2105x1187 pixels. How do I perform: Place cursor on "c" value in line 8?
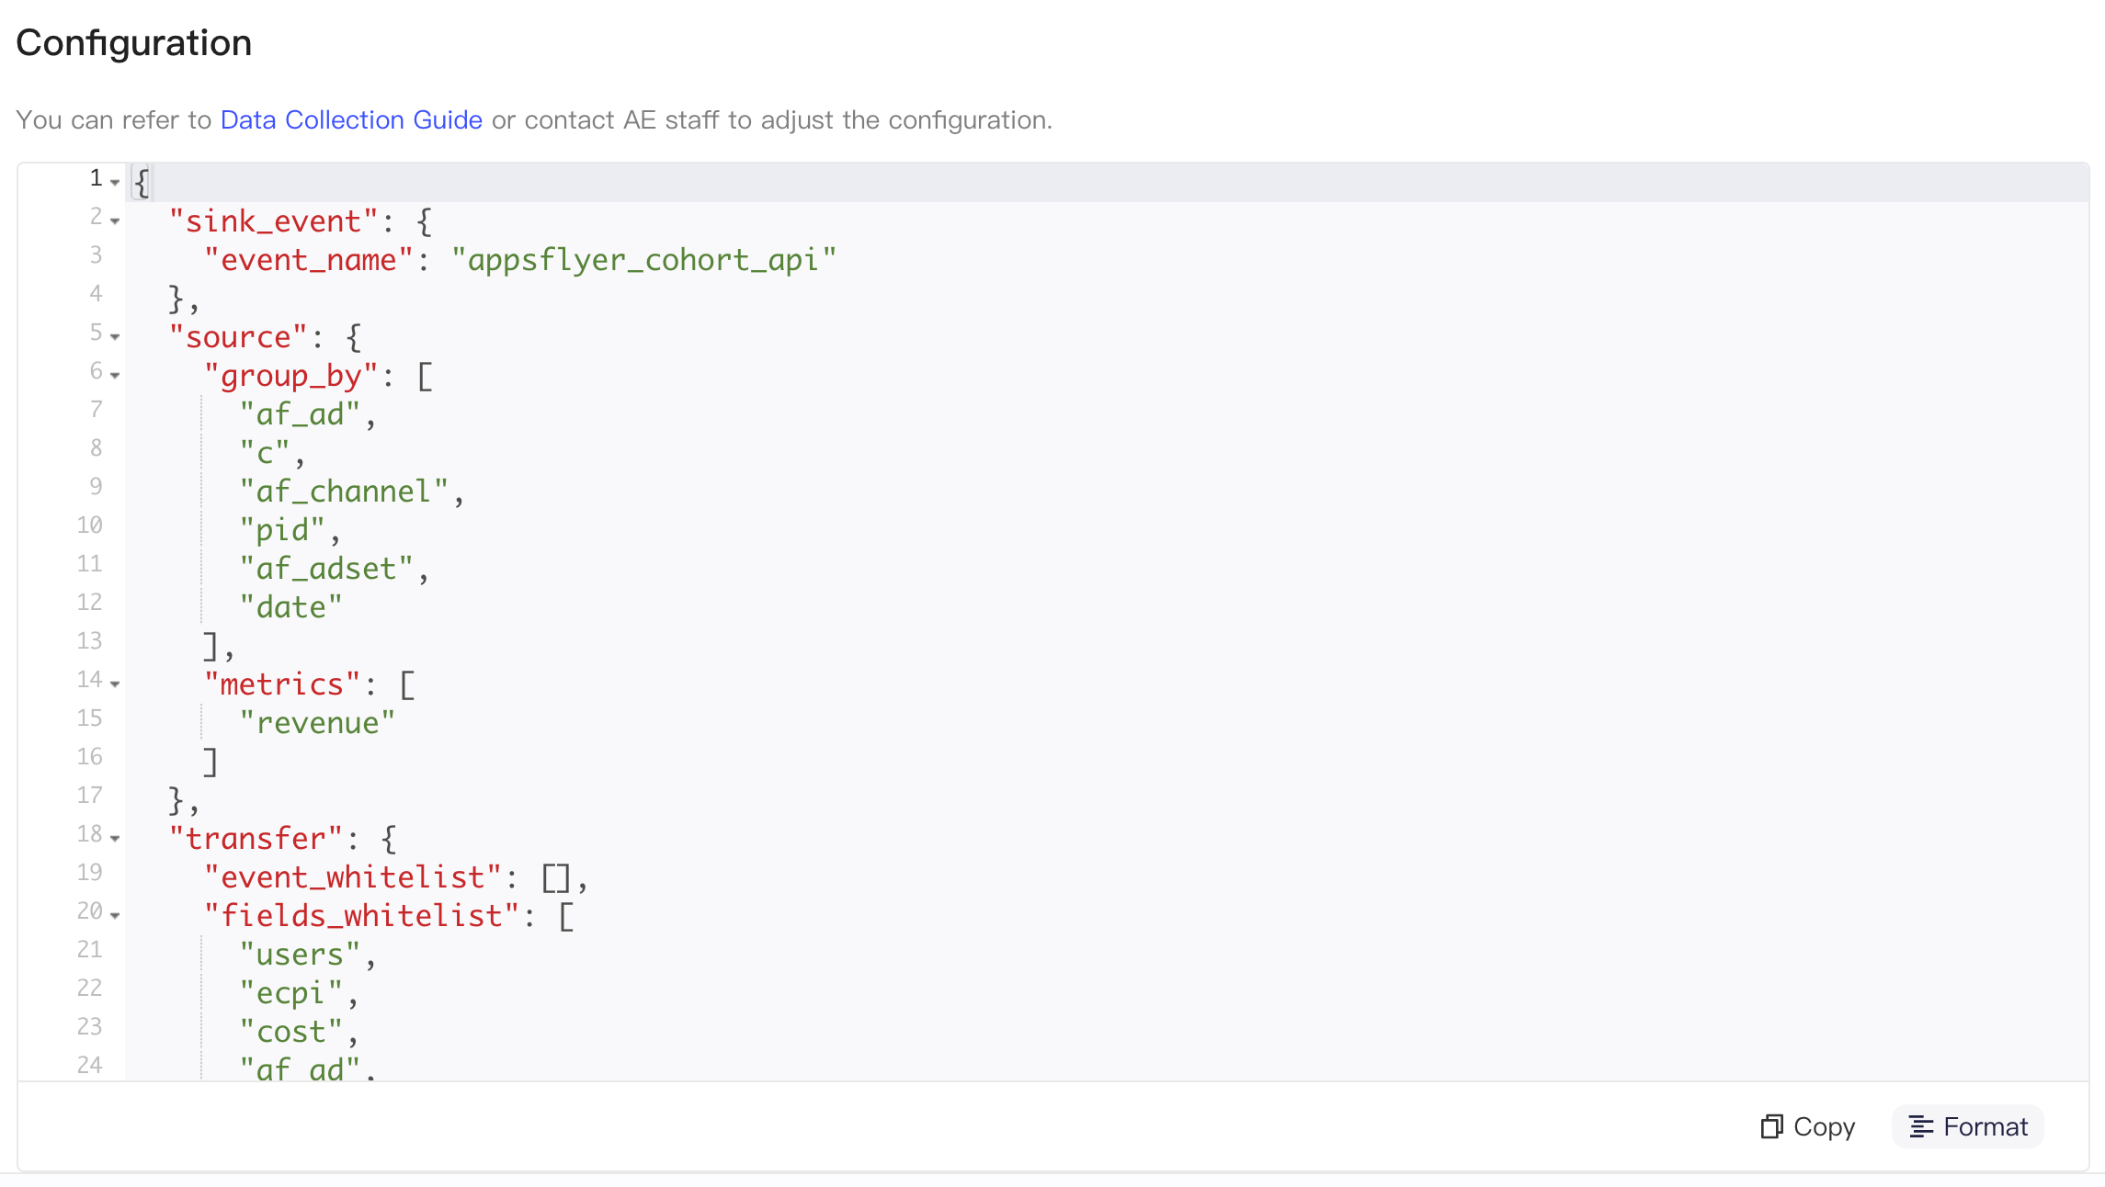(265, 453)
